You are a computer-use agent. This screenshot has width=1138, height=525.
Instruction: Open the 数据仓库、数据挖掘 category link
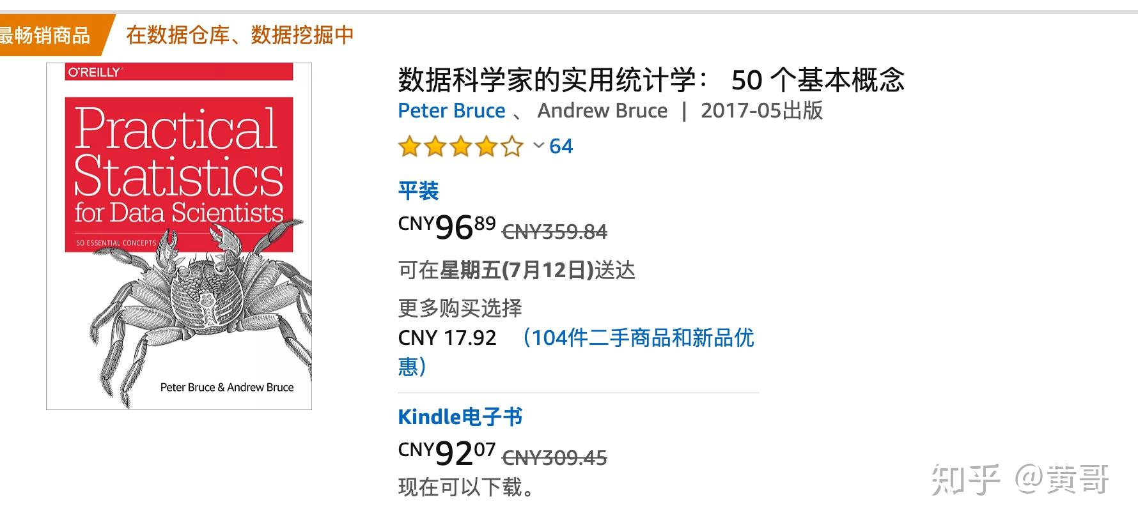pyautogui.click(x=239, y=35)
